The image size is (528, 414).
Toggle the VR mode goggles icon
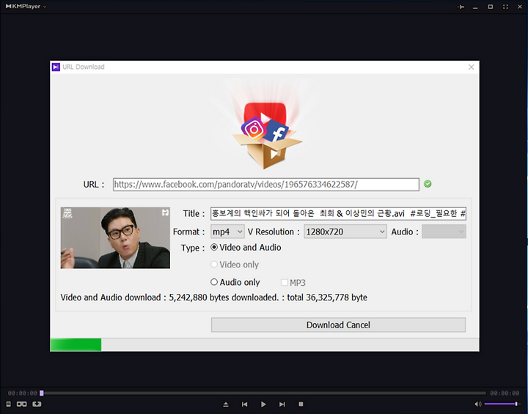[21, 404]
